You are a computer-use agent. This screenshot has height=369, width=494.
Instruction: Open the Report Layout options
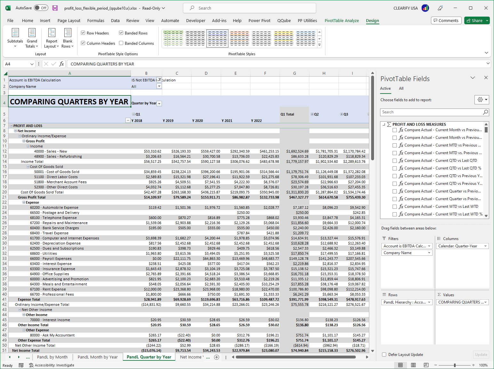coord(51,38)
